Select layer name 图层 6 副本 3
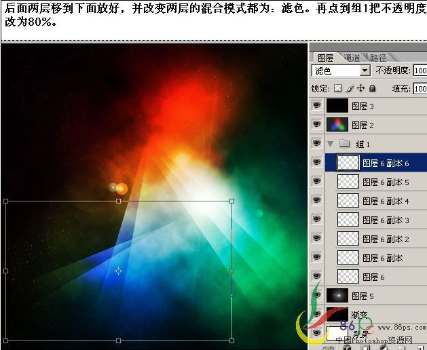Image resolution: width=427 pixels, height=350 pixels. (386, 220)
